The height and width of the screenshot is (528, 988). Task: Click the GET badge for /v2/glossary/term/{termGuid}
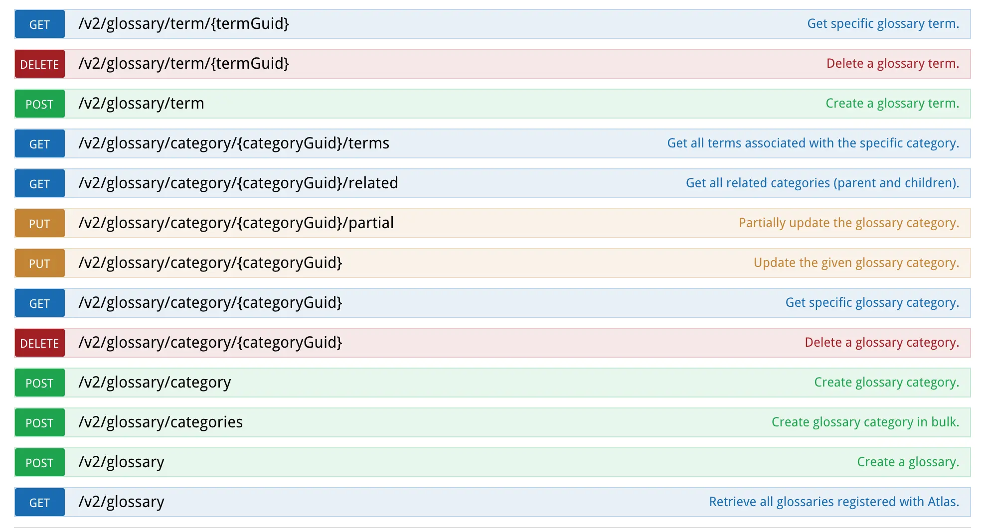pyautogui.click(x=39, y=23)
